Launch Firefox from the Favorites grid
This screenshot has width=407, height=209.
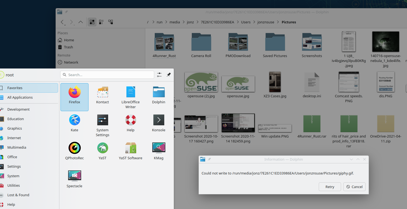[x=74, y=97]
